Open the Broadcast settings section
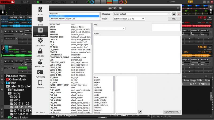214x120 pixels. 40,63
